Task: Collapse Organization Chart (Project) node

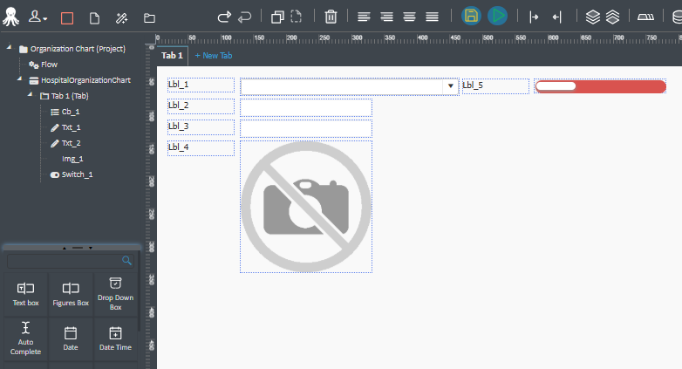Action: [9, 47]
